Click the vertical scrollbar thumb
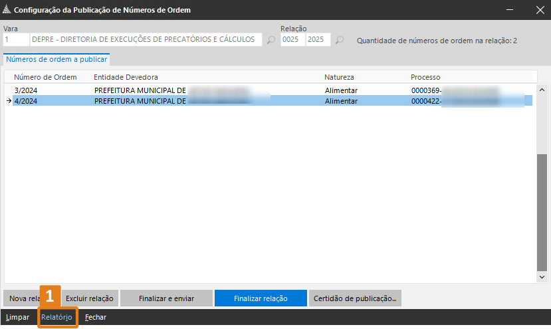The image size is (551, 329). [x=542, y=212]
